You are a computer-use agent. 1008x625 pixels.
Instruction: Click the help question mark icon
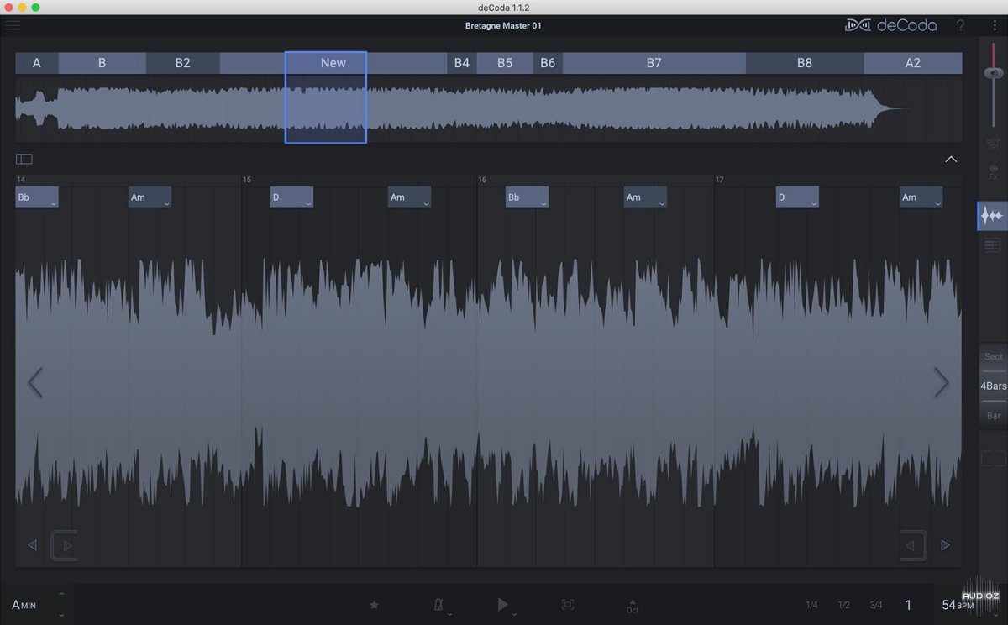click(x=961, y=25)
